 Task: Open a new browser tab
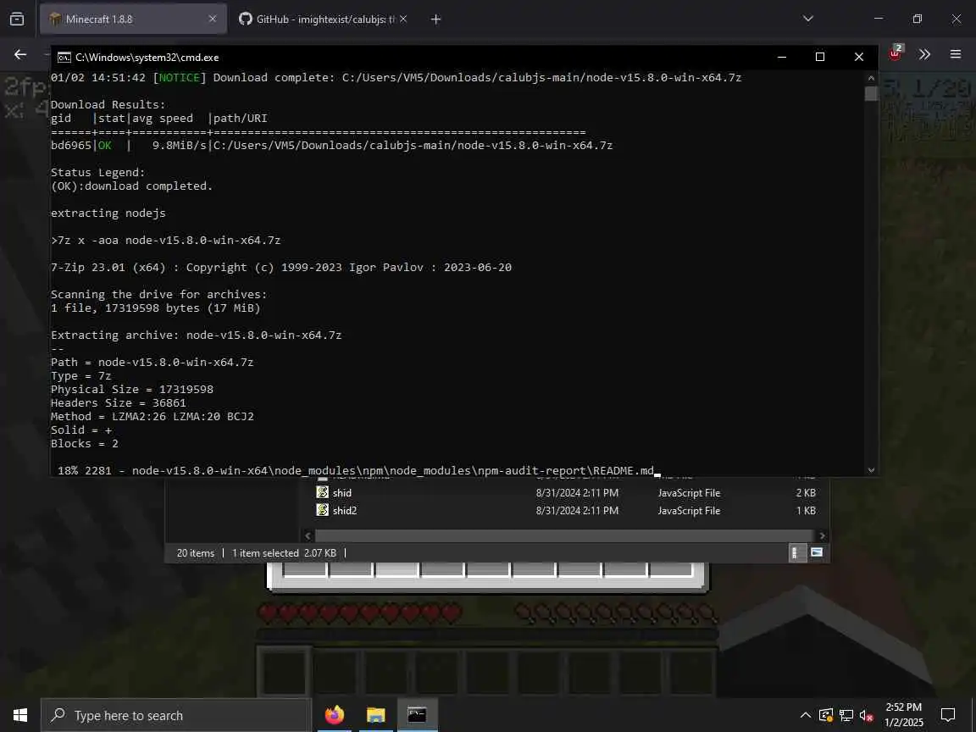click(x=435, y=19)
